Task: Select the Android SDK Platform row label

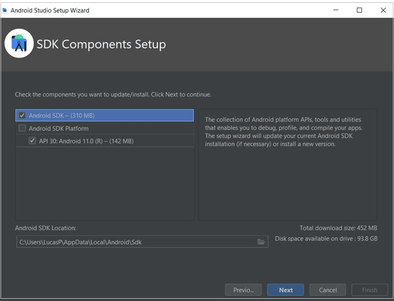Action: coord(58,129)
